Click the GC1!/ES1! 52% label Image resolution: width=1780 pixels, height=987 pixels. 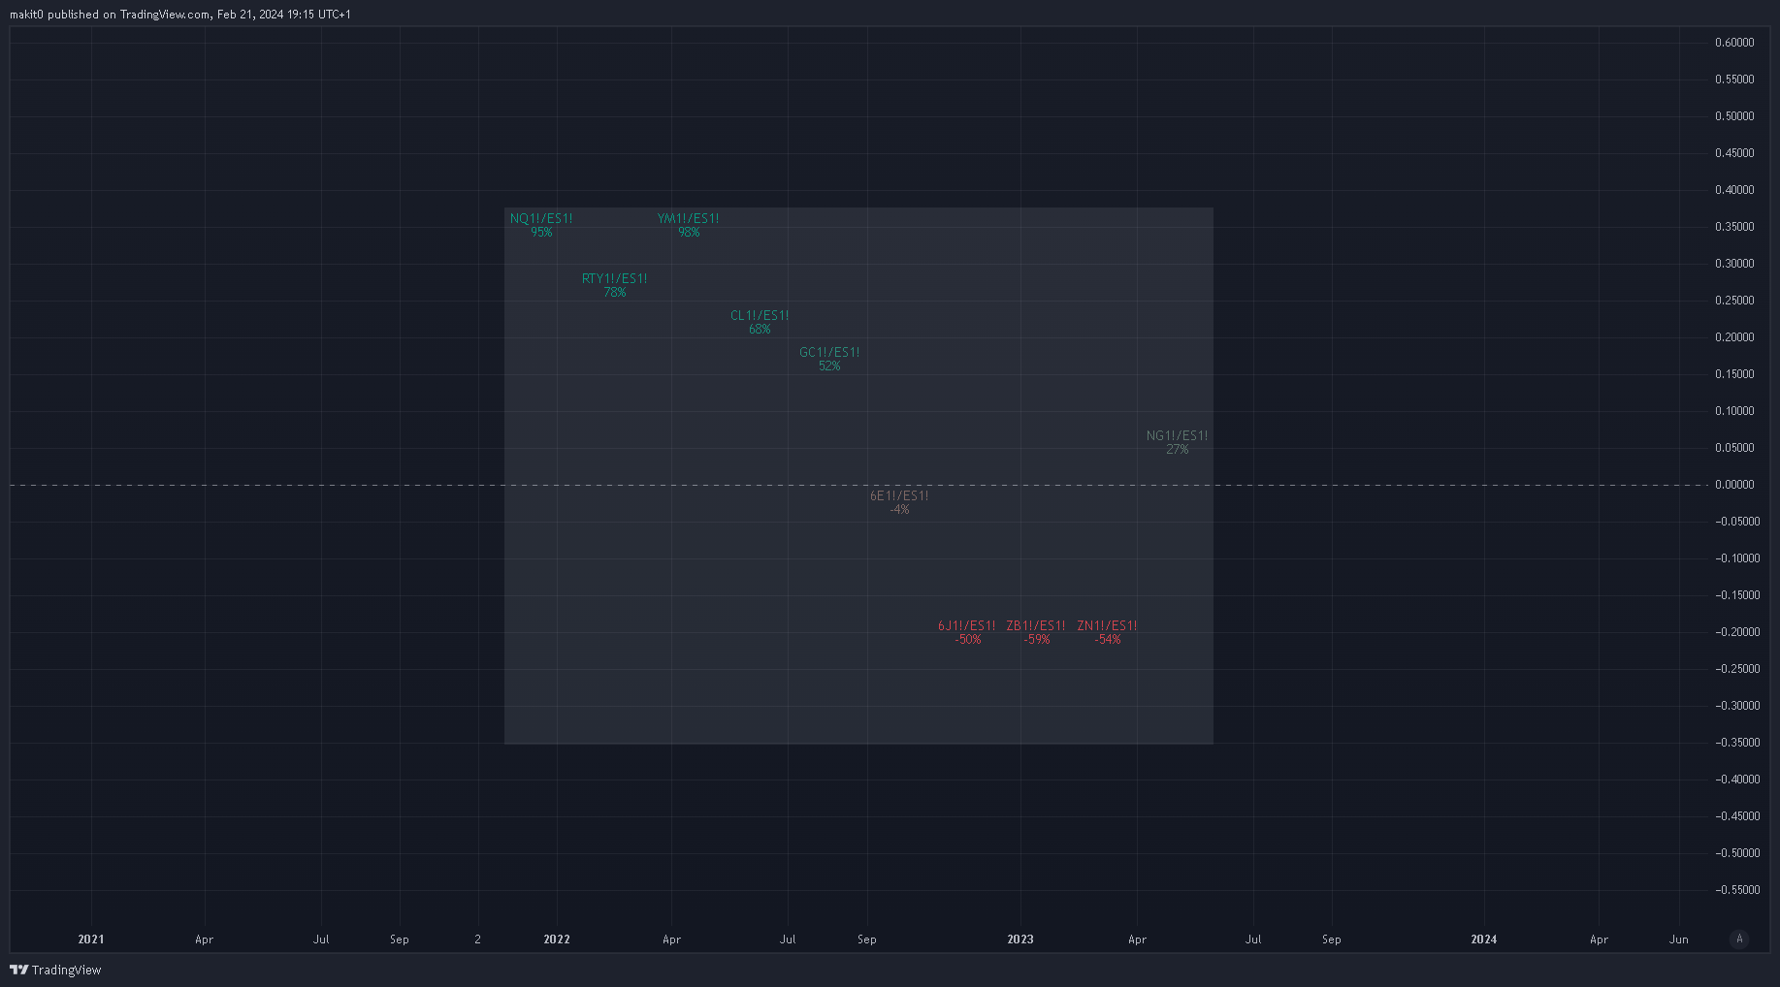coord(829,359)
